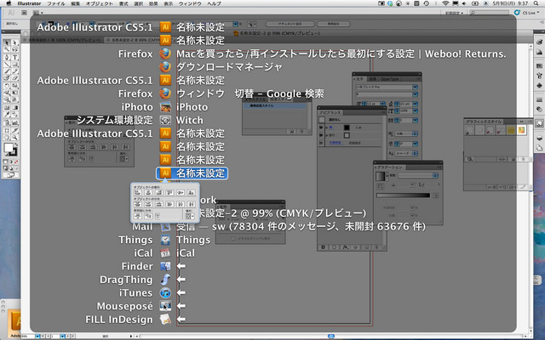Viewport: 545px width, 340px height.
Task: Select the iPhoto row in Witch list
Action: (x=164, y=107)
